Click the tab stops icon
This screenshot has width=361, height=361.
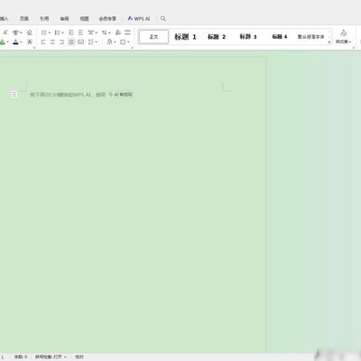(127, 32)
